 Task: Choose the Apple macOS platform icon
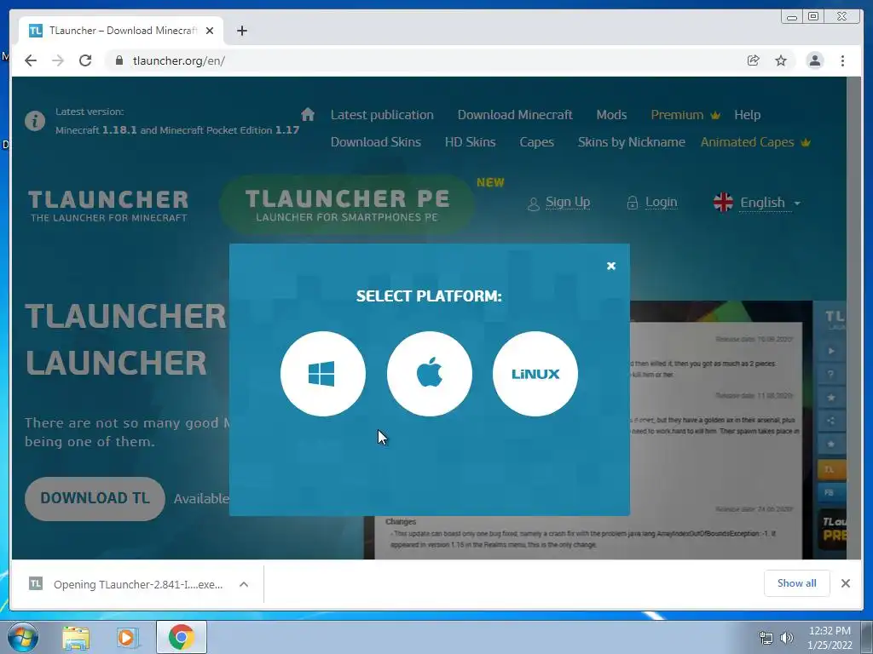(430, 374)
